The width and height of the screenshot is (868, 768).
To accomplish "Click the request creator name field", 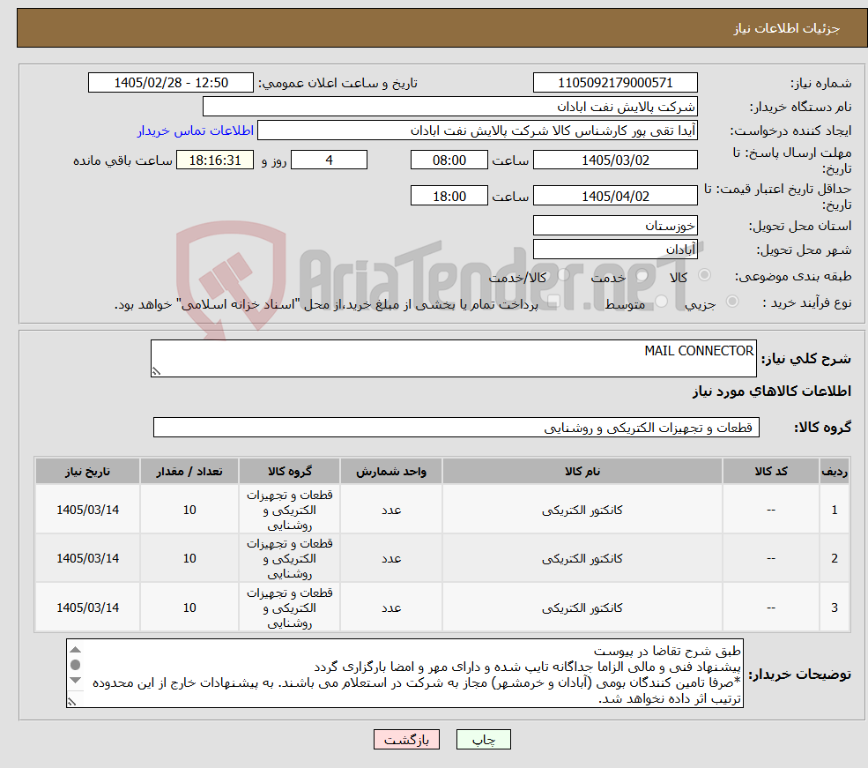I will tap(477, 130).
